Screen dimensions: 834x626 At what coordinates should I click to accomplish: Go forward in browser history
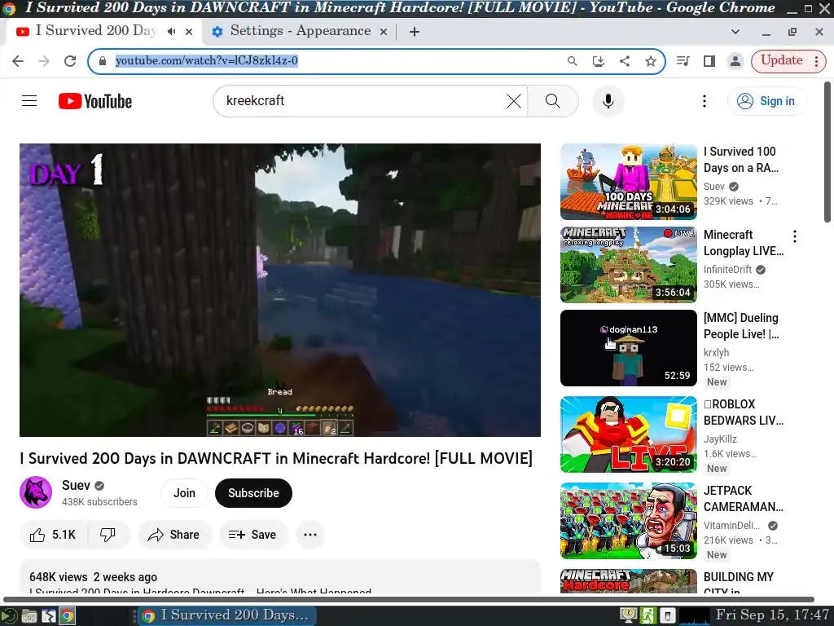pos(44,60)
